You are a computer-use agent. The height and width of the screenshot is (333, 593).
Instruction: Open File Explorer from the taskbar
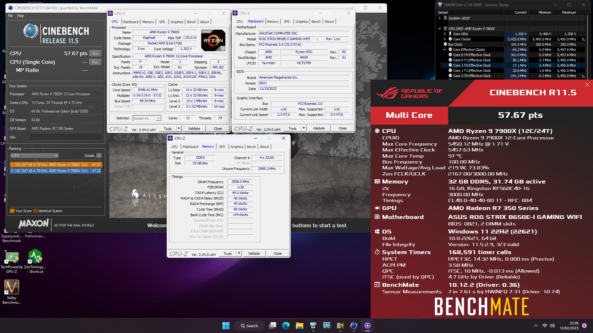tap(299, 326)
